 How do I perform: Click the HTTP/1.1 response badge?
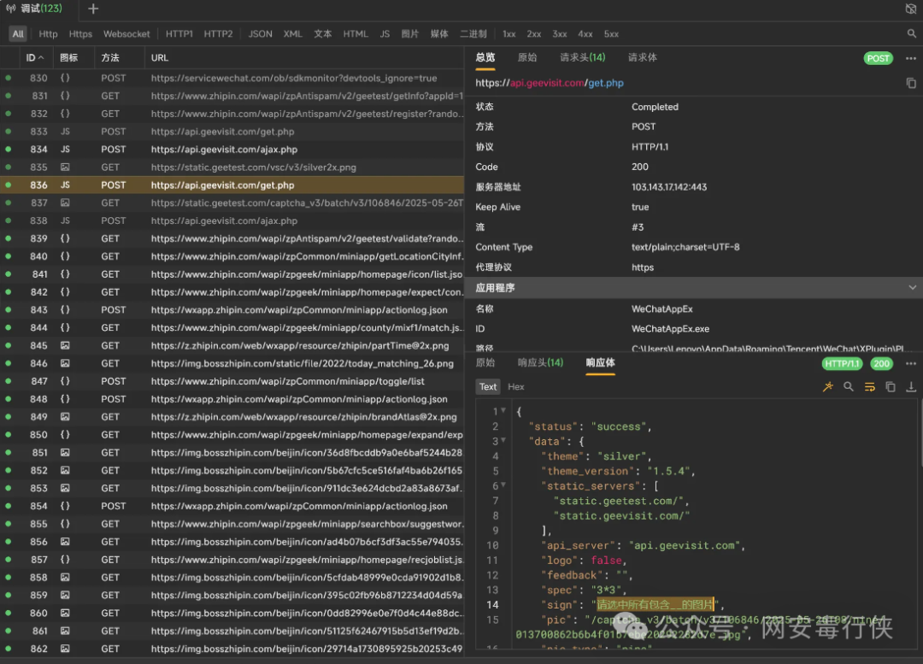[842, 364]
